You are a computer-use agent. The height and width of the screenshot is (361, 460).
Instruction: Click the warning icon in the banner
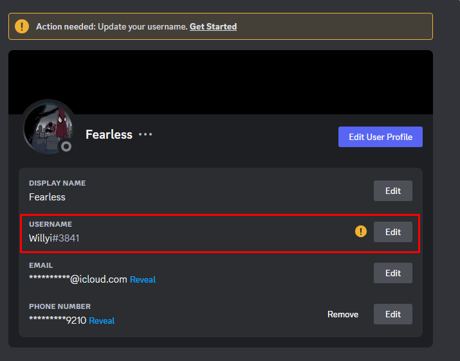[x=22, y=26]
